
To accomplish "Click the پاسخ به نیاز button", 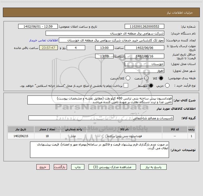I will pyautogui.click(x=153, y=167).
